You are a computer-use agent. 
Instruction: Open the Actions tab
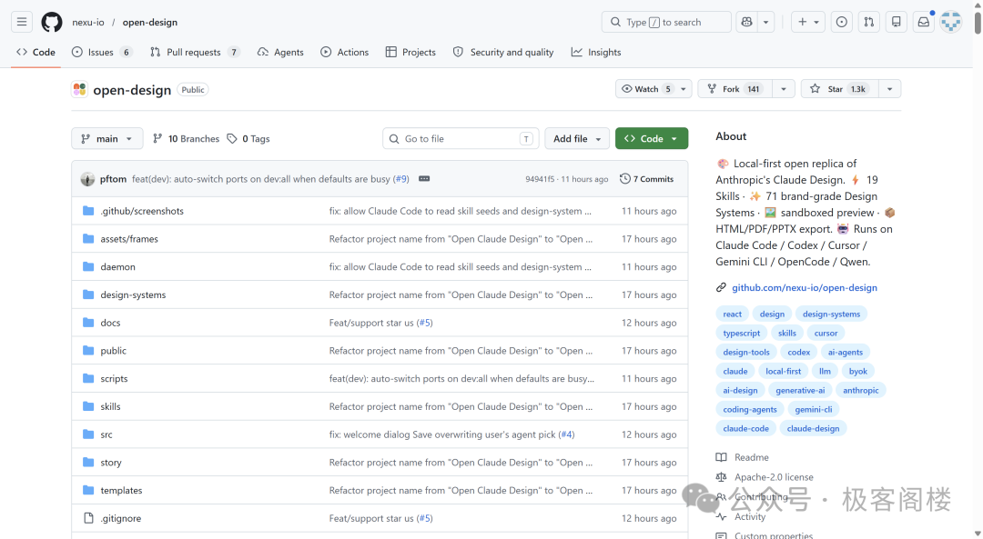click(344, 52)
